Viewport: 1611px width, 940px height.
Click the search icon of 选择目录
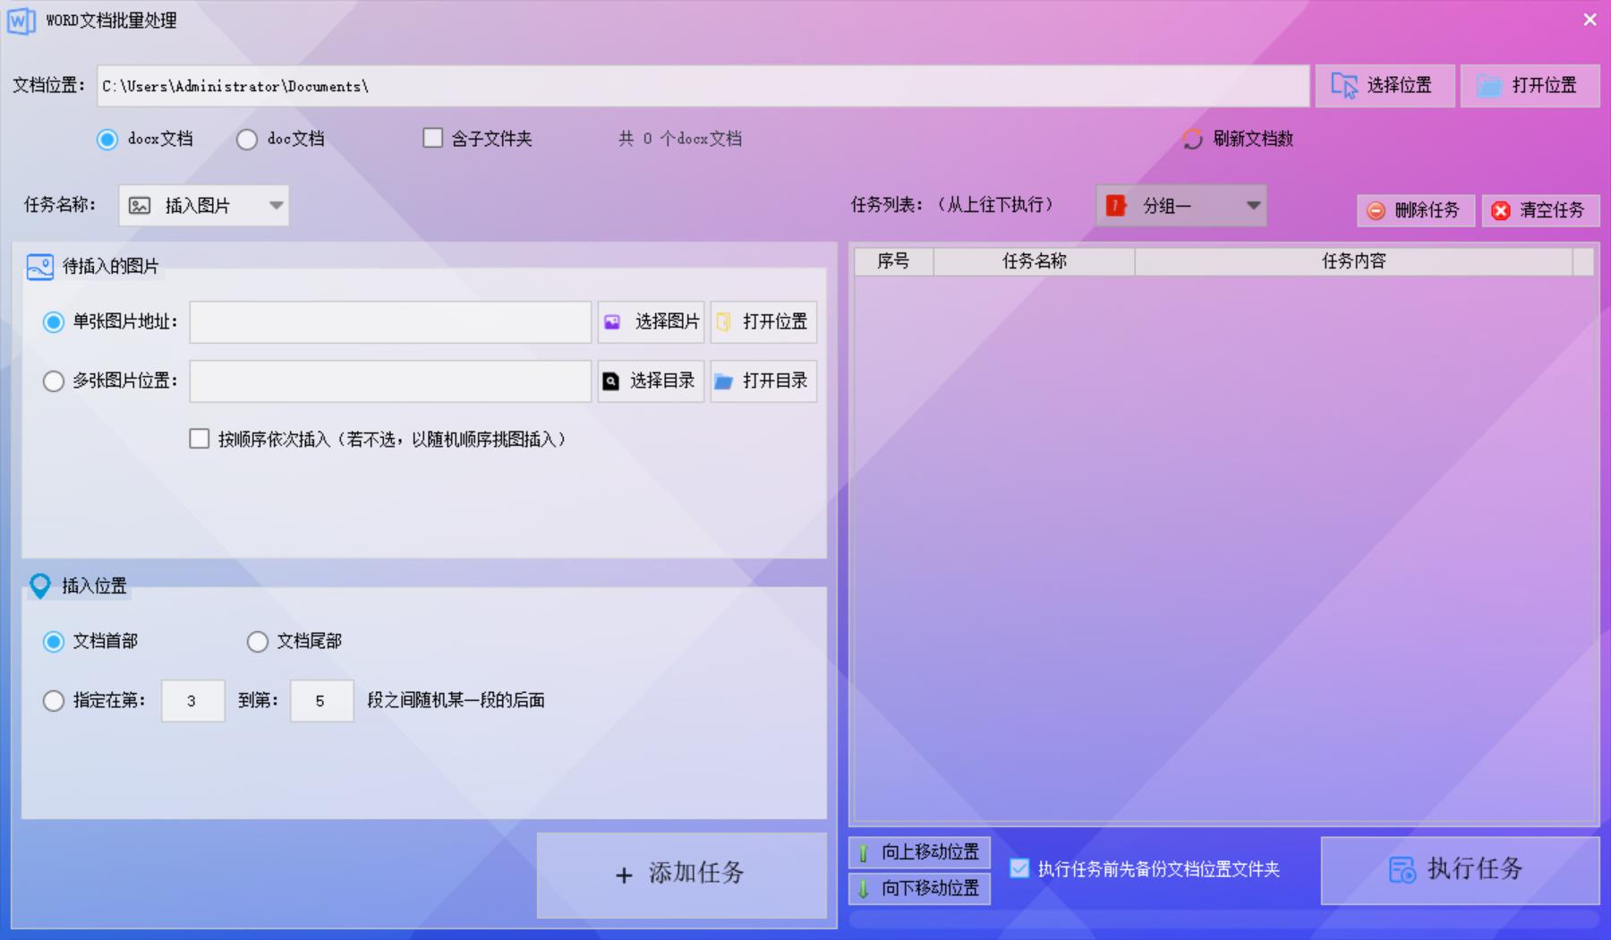(x=610, y=381)
